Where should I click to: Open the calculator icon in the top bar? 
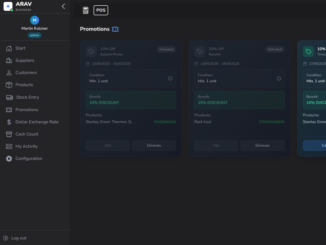pos(86,10)
